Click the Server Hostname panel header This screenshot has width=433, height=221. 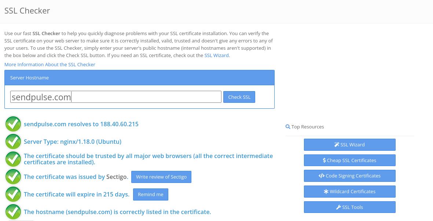139,78
